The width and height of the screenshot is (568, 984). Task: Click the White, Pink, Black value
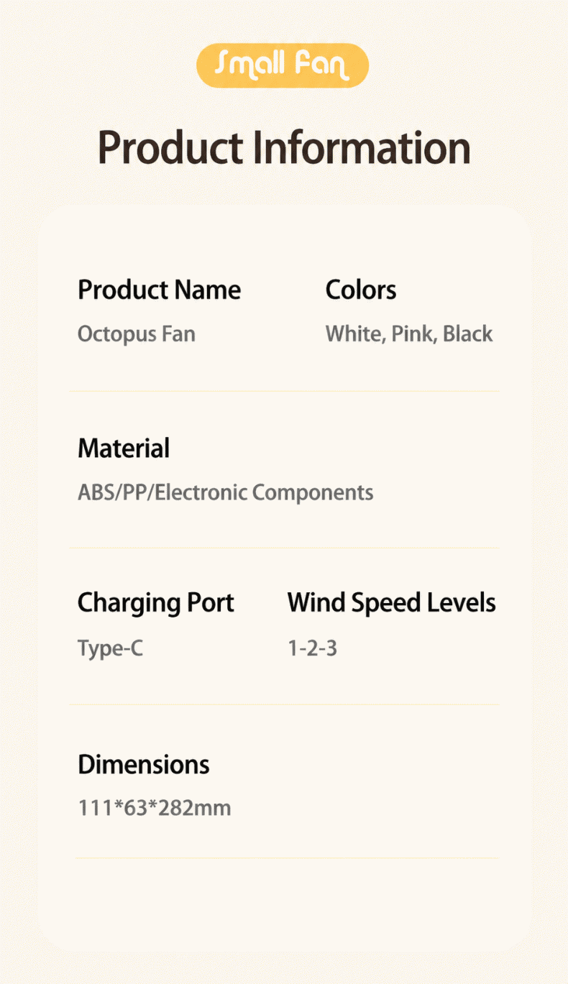pyautogui.click(x=409, y=334)
